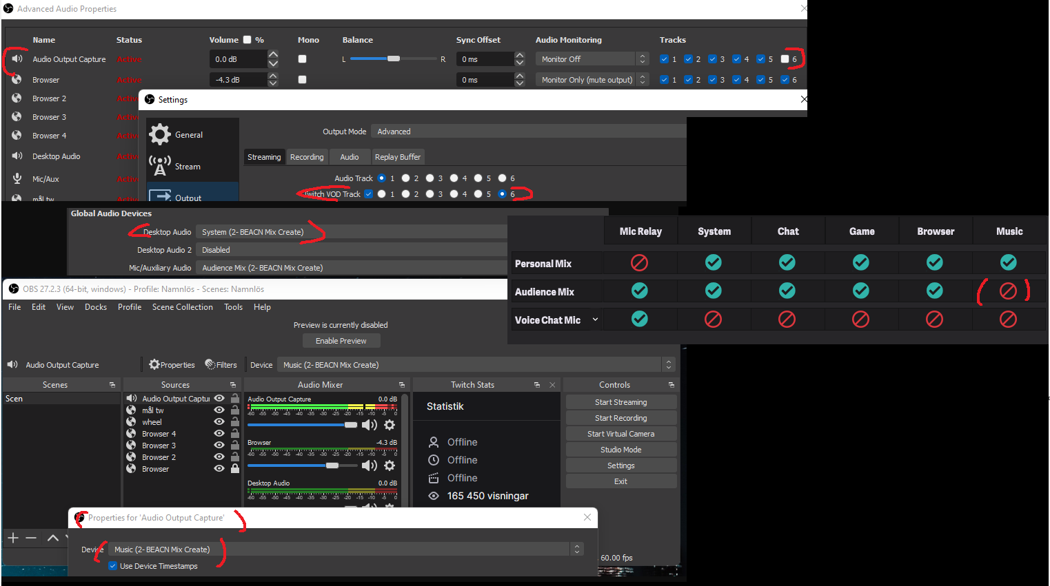Expand the Voice Chat Mic dropdown
Image resolution: width=1050 pixels, height=586 pixels.
coord(594,319)
